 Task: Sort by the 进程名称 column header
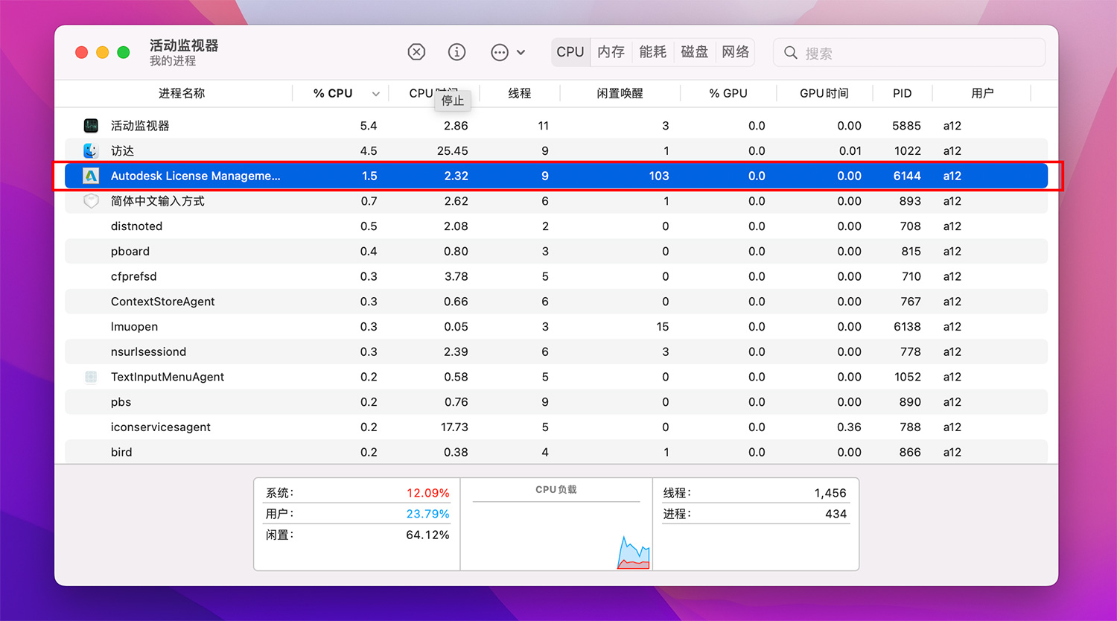(182, 93)
